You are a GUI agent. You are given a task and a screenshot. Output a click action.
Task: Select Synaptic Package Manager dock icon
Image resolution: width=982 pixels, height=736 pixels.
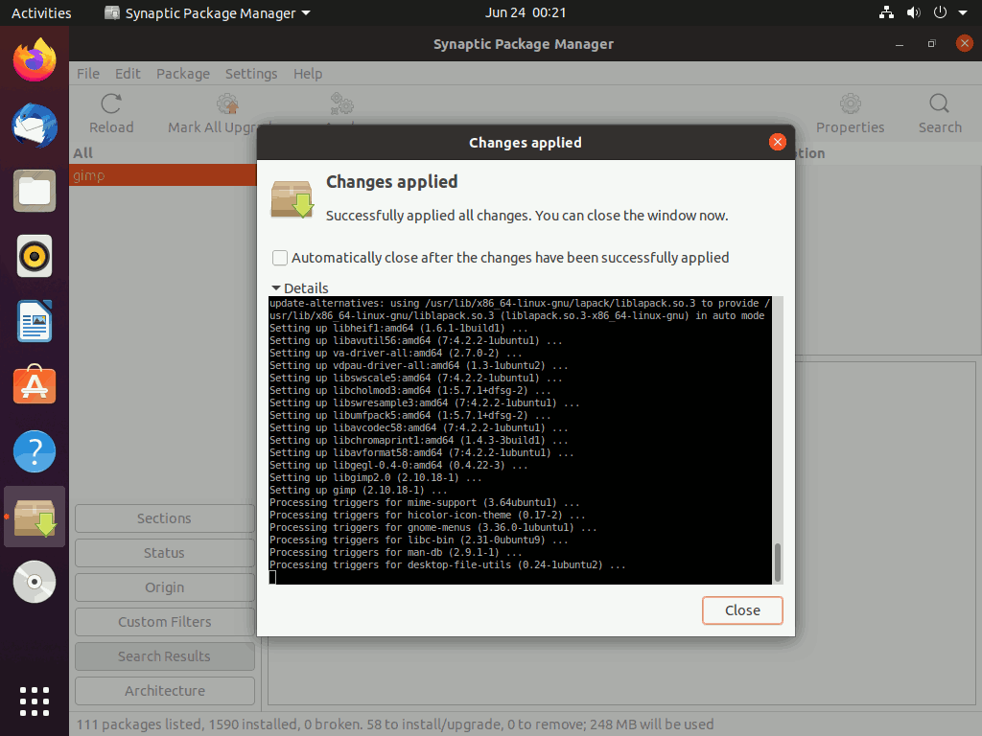pyautogui.click(x=35, y=517)
